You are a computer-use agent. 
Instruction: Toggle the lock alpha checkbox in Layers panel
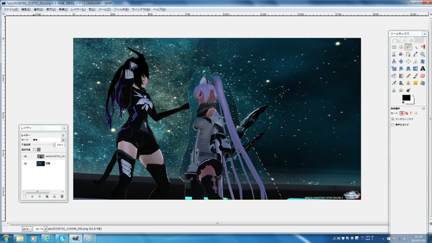pos(34,150)
